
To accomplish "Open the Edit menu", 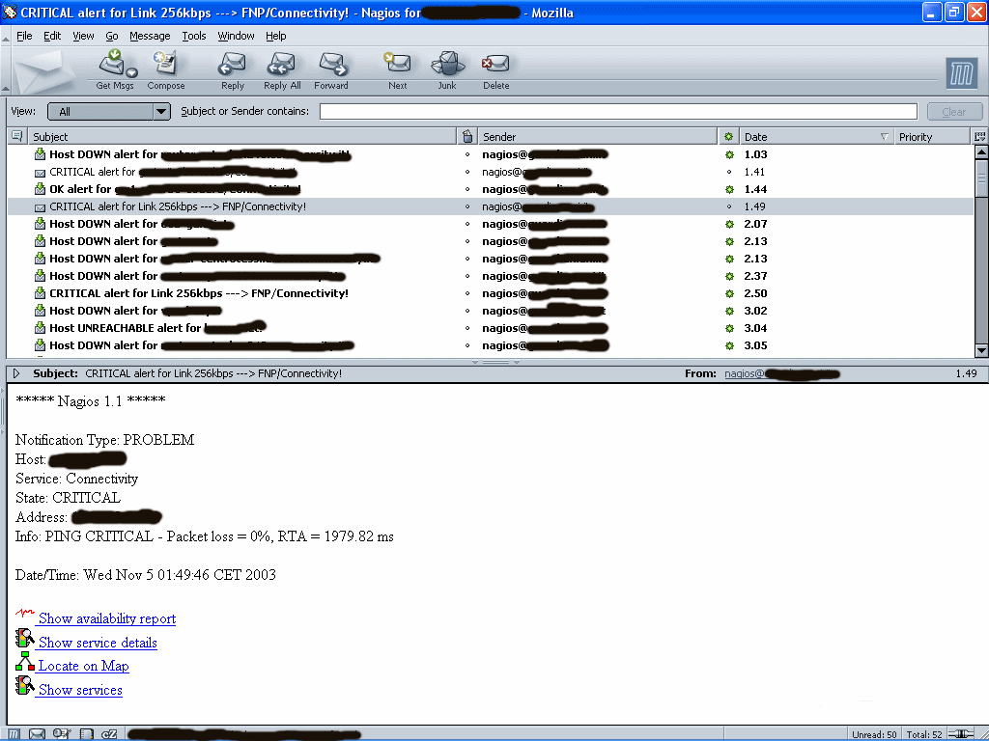I will [x=52, y=36].
